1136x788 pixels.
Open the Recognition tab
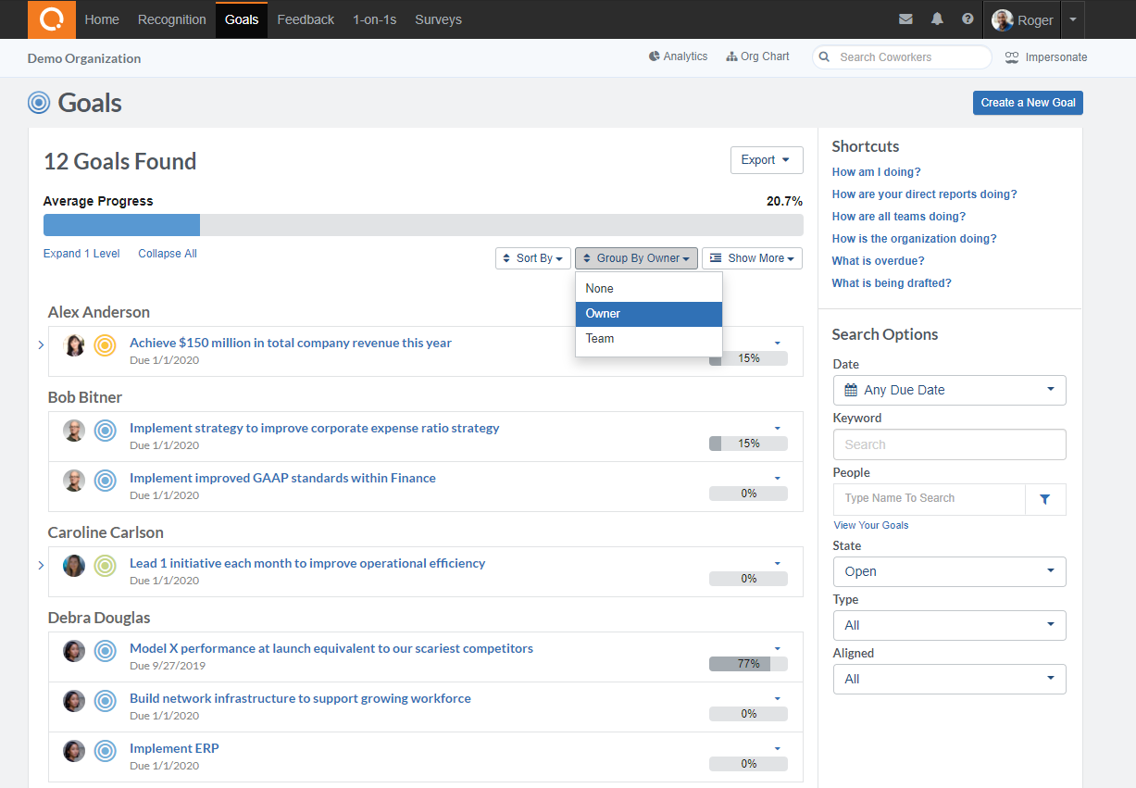point(172,19)
